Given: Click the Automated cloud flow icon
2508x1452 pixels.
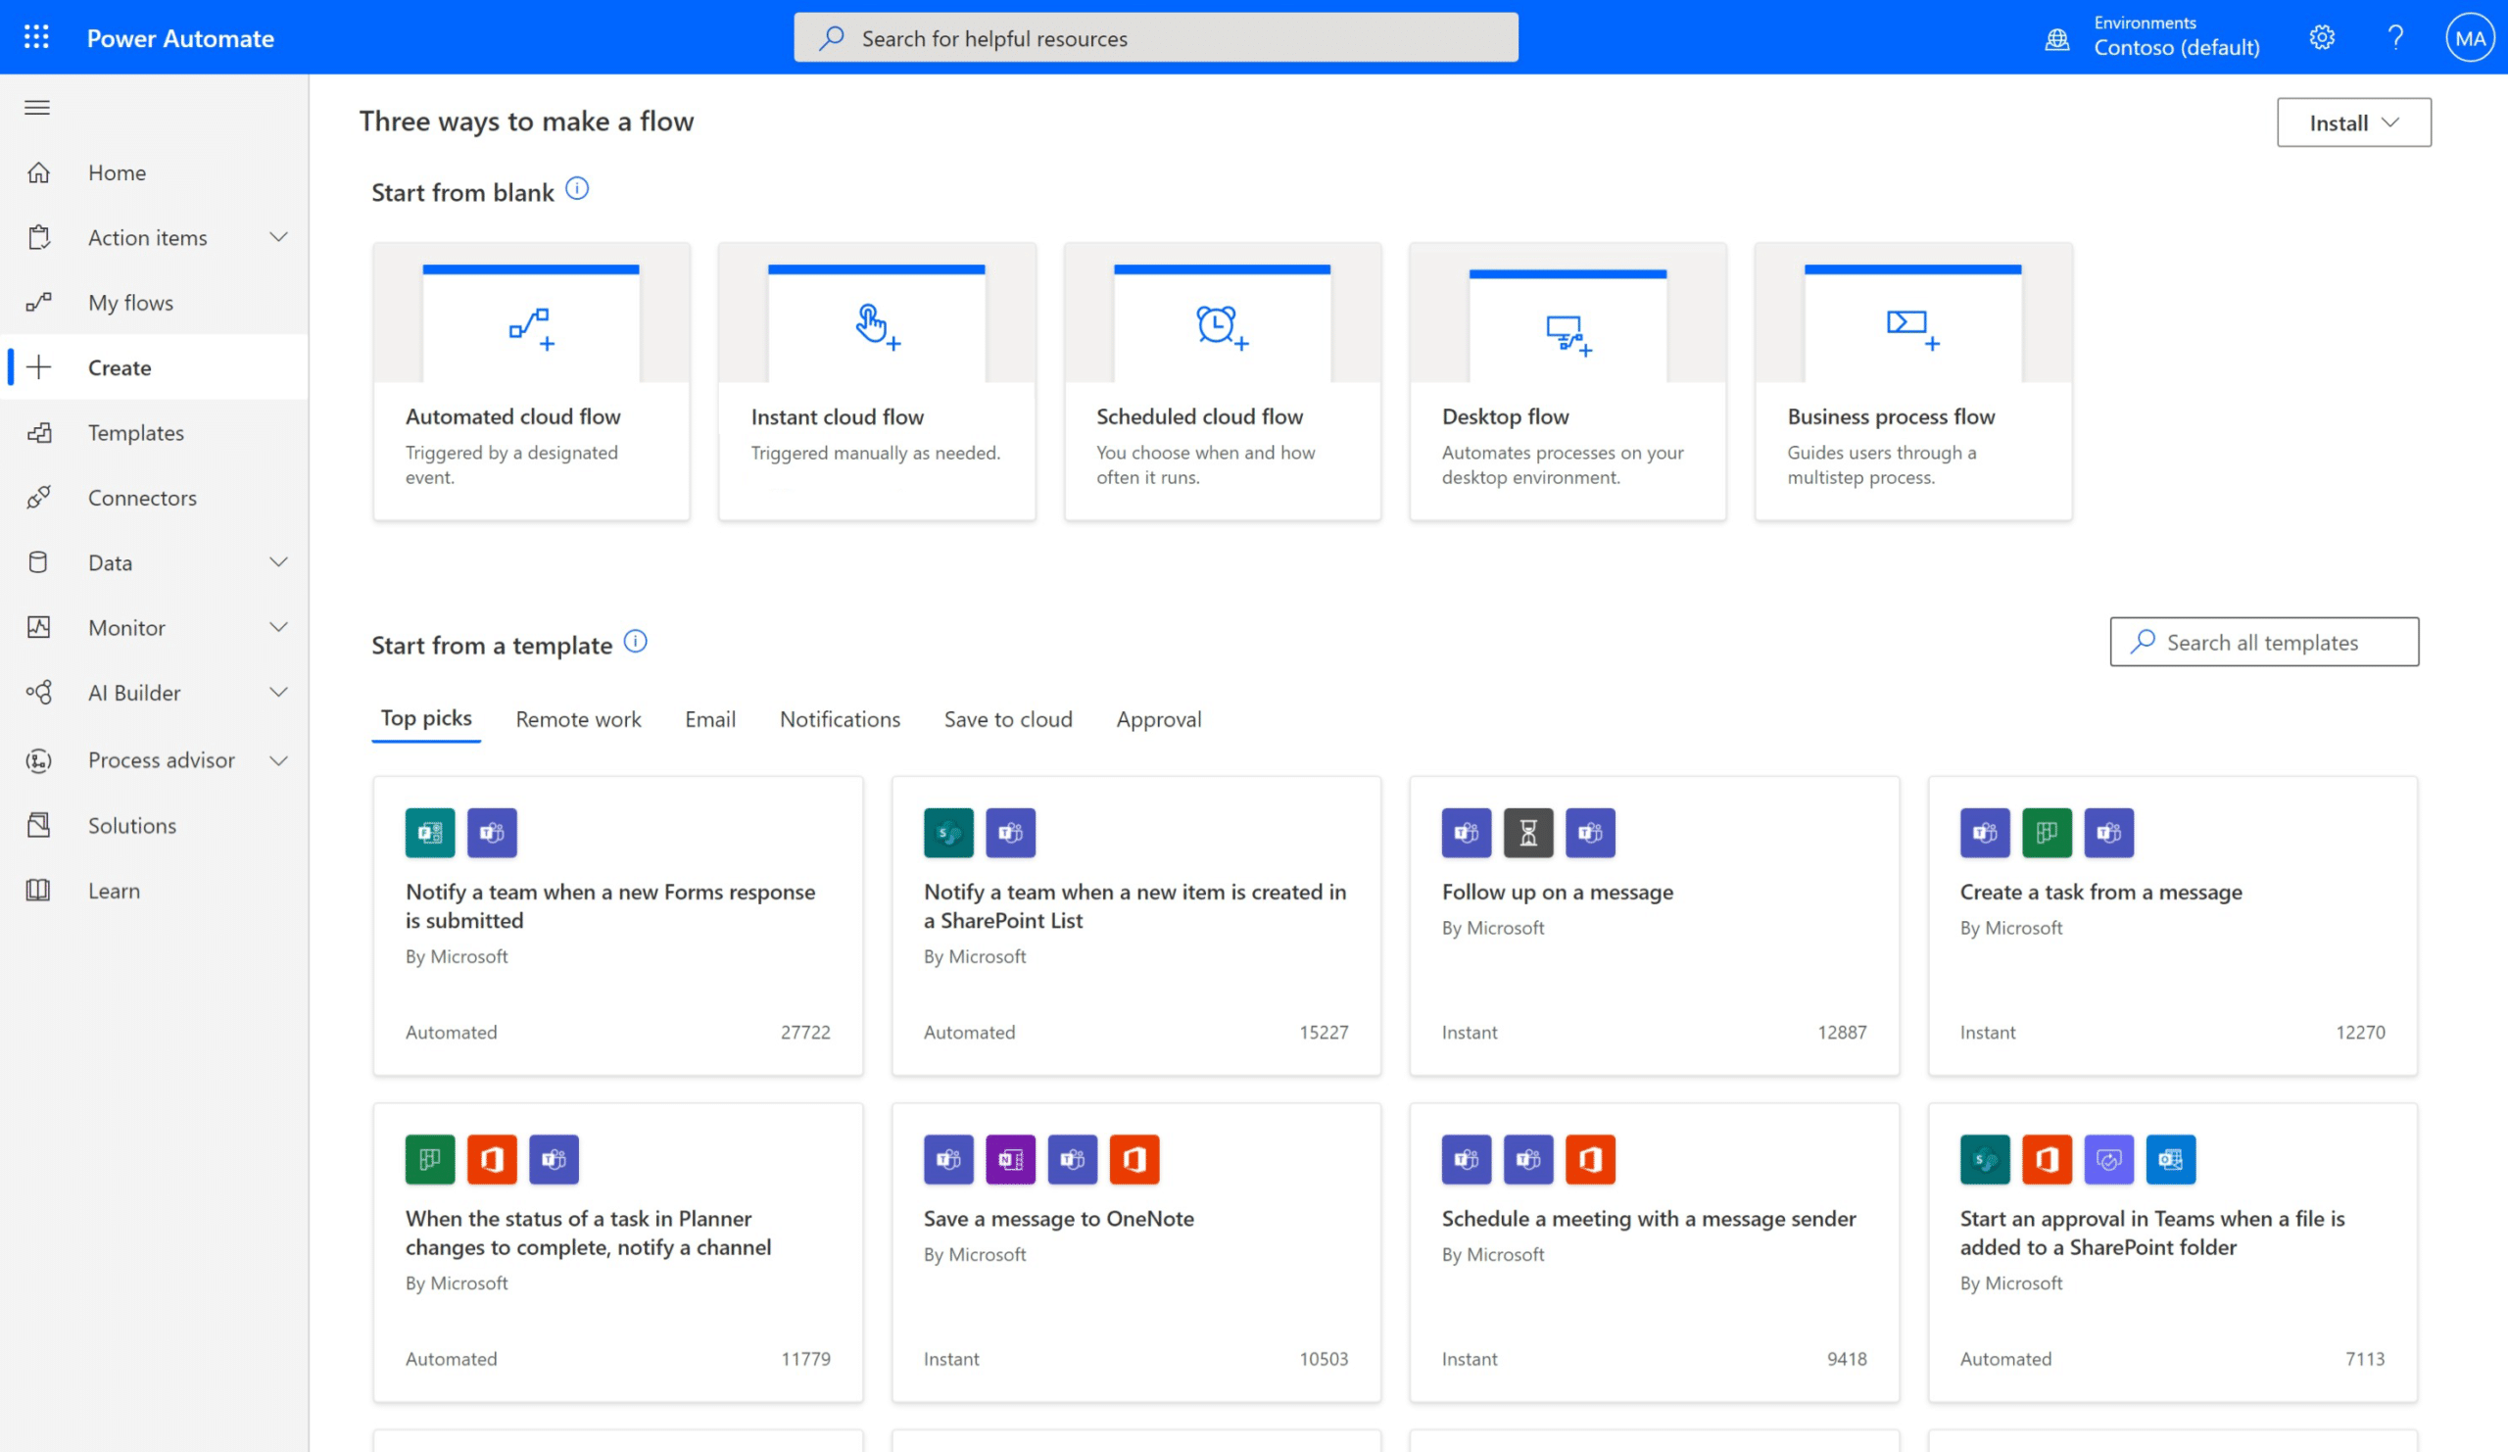Looking at the screenshot, I should (x=531, y=328).
